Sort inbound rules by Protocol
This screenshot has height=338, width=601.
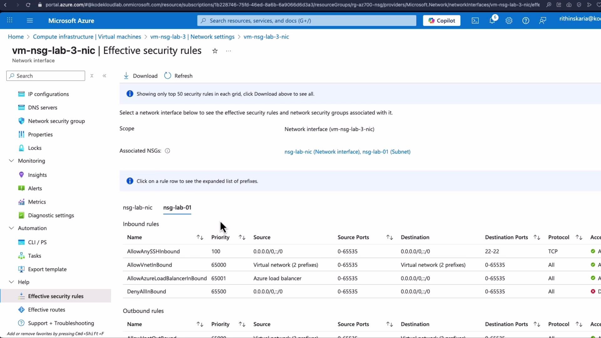[x=579, y=237]
